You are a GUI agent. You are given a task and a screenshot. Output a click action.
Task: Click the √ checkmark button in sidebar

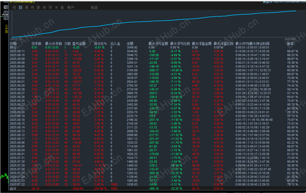[x=6, y=18]
